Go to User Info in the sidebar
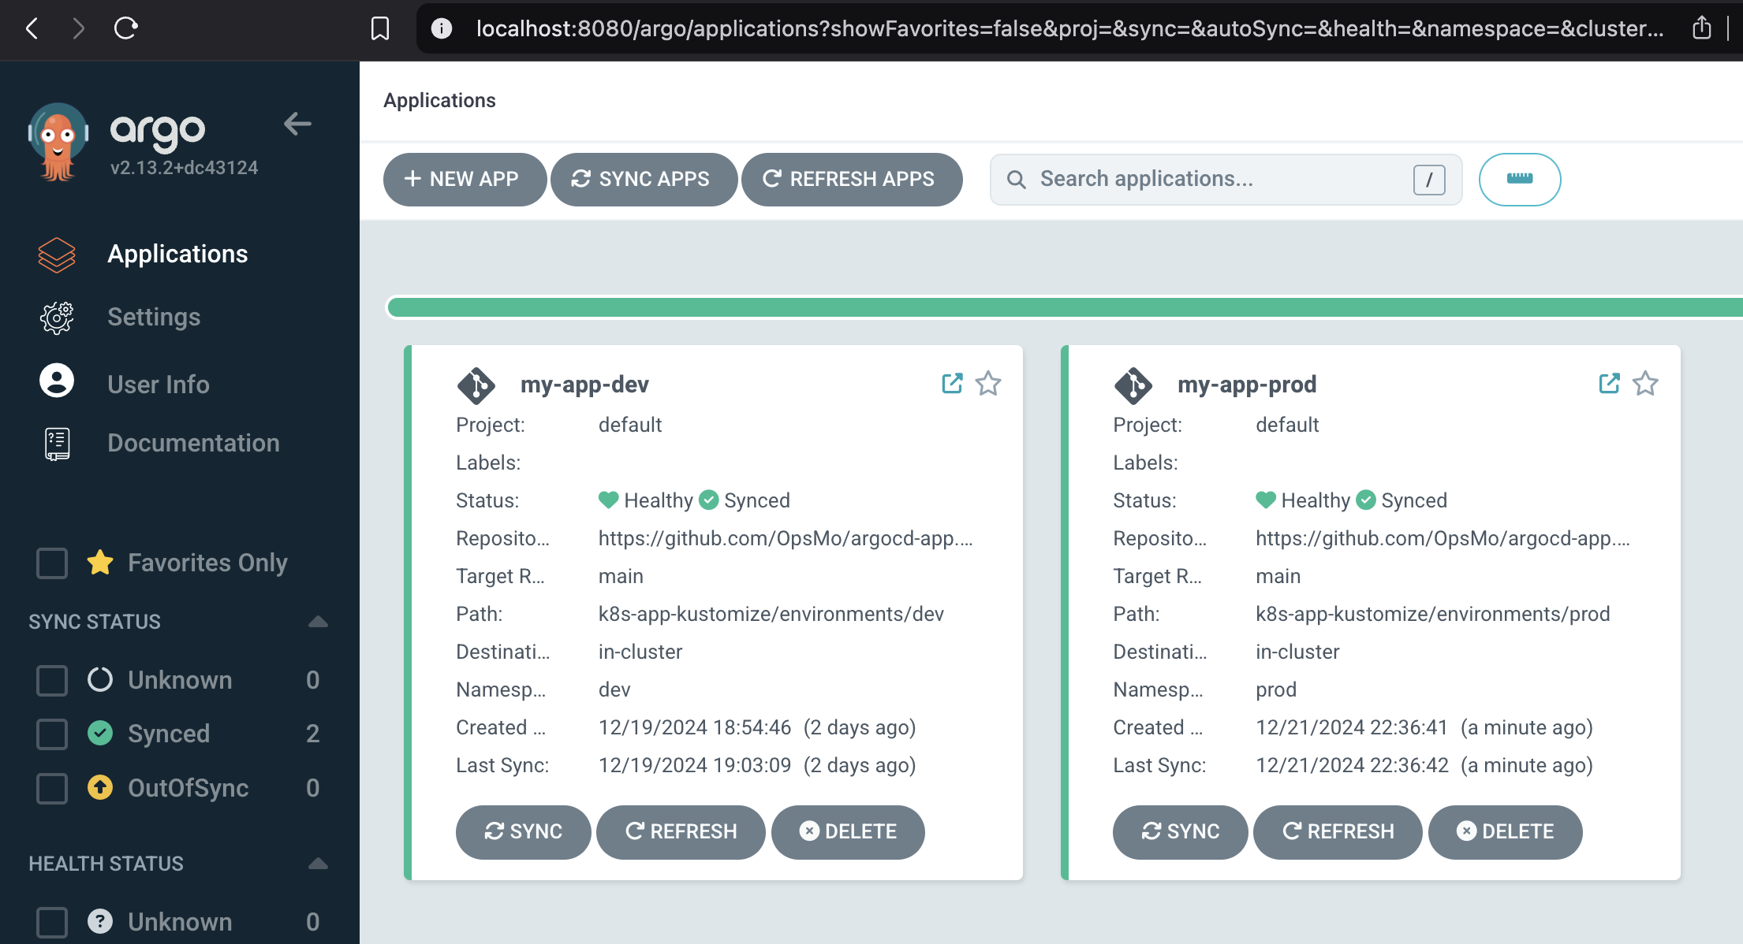Viewport: 1743px width, 944px height. pyautogui.click(x=159, y=385)
